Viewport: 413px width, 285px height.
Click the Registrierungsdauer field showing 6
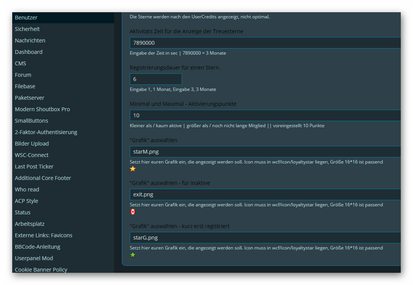click(156, 79)
